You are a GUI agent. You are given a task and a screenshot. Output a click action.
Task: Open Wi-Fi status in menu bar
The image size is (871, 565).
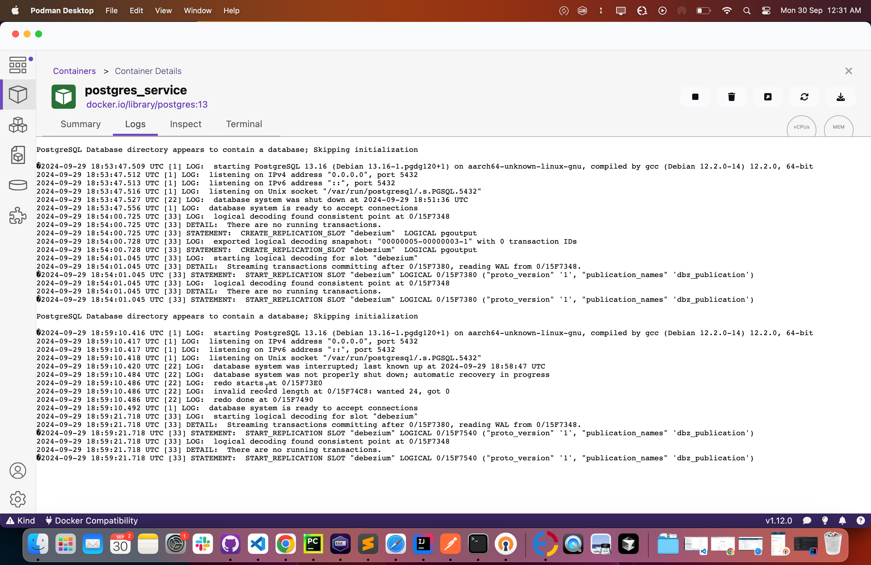[727, 11]
